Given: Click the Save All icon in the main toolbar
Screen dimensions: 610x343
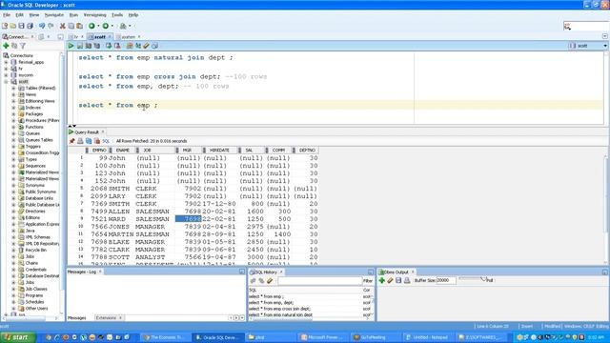Looking at the screenshot, I should pyautogui.click(x=30, y=26).
